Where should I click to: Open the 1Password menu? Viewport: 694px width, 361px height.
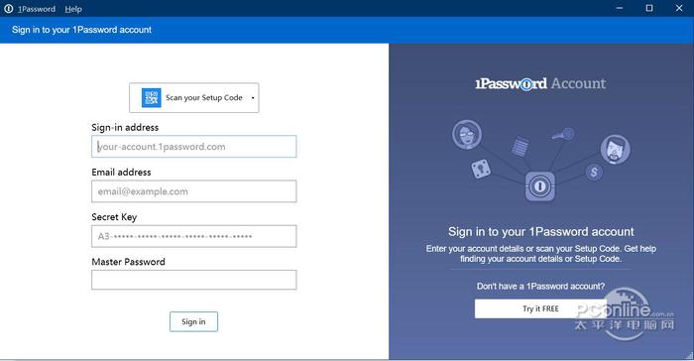37,9
